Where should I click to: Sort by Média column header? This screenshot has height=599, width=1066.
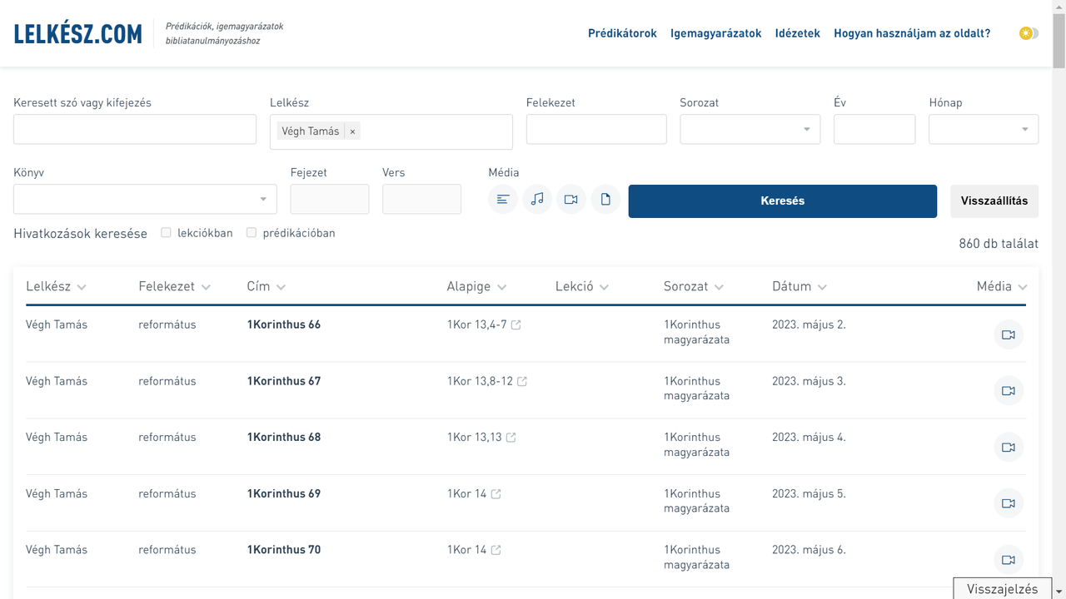pyautogui.click(x=1002, y=286)
